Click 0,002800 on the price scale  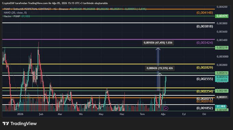pos(222,65)
